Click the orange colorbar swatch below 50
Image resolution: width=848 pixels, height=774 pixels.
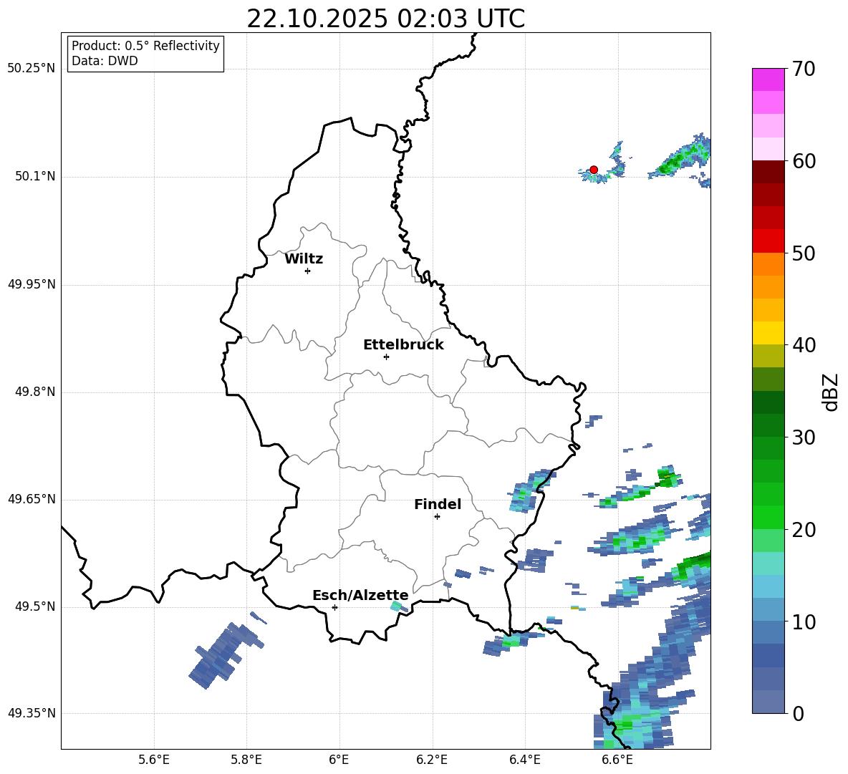pyautogui.click(x=768, y=263)
